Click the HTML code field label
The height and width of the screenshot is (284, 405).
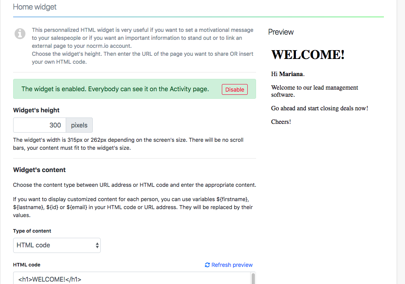click(27, 265)
